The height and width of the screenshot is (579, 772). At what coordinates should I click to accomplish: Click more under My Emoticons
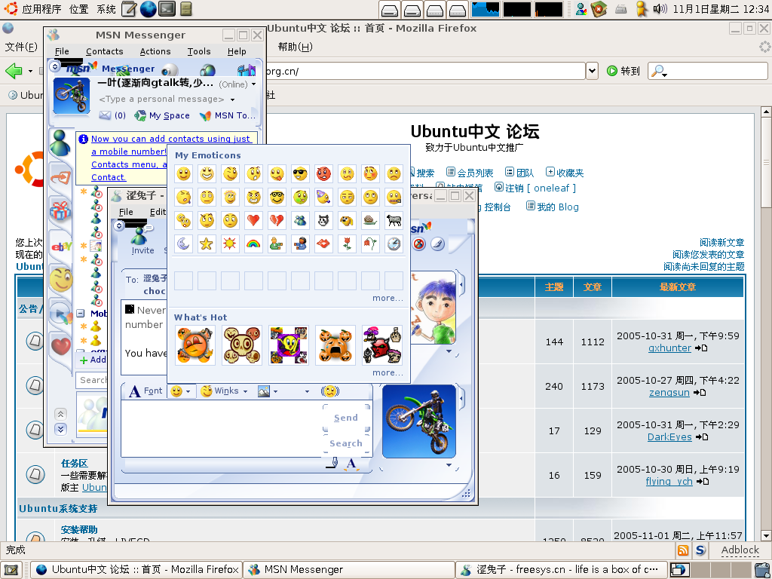click(388, 299)
